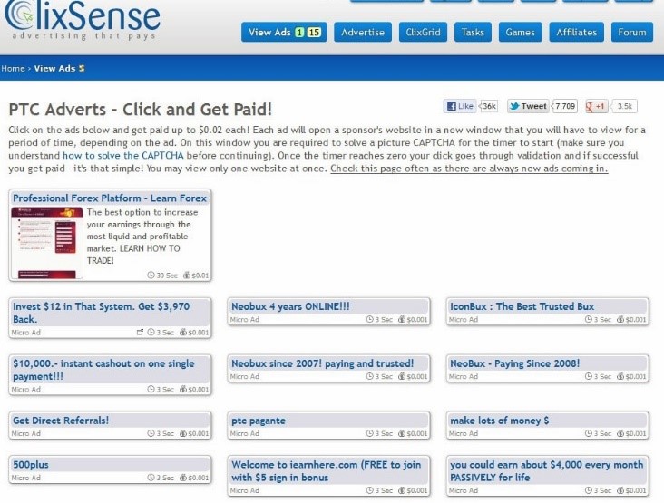Image resolution: width=664 pixels, height=503 pixels.
Task: Click the Forex ad thumbnail image
Action: pos(47,243)
